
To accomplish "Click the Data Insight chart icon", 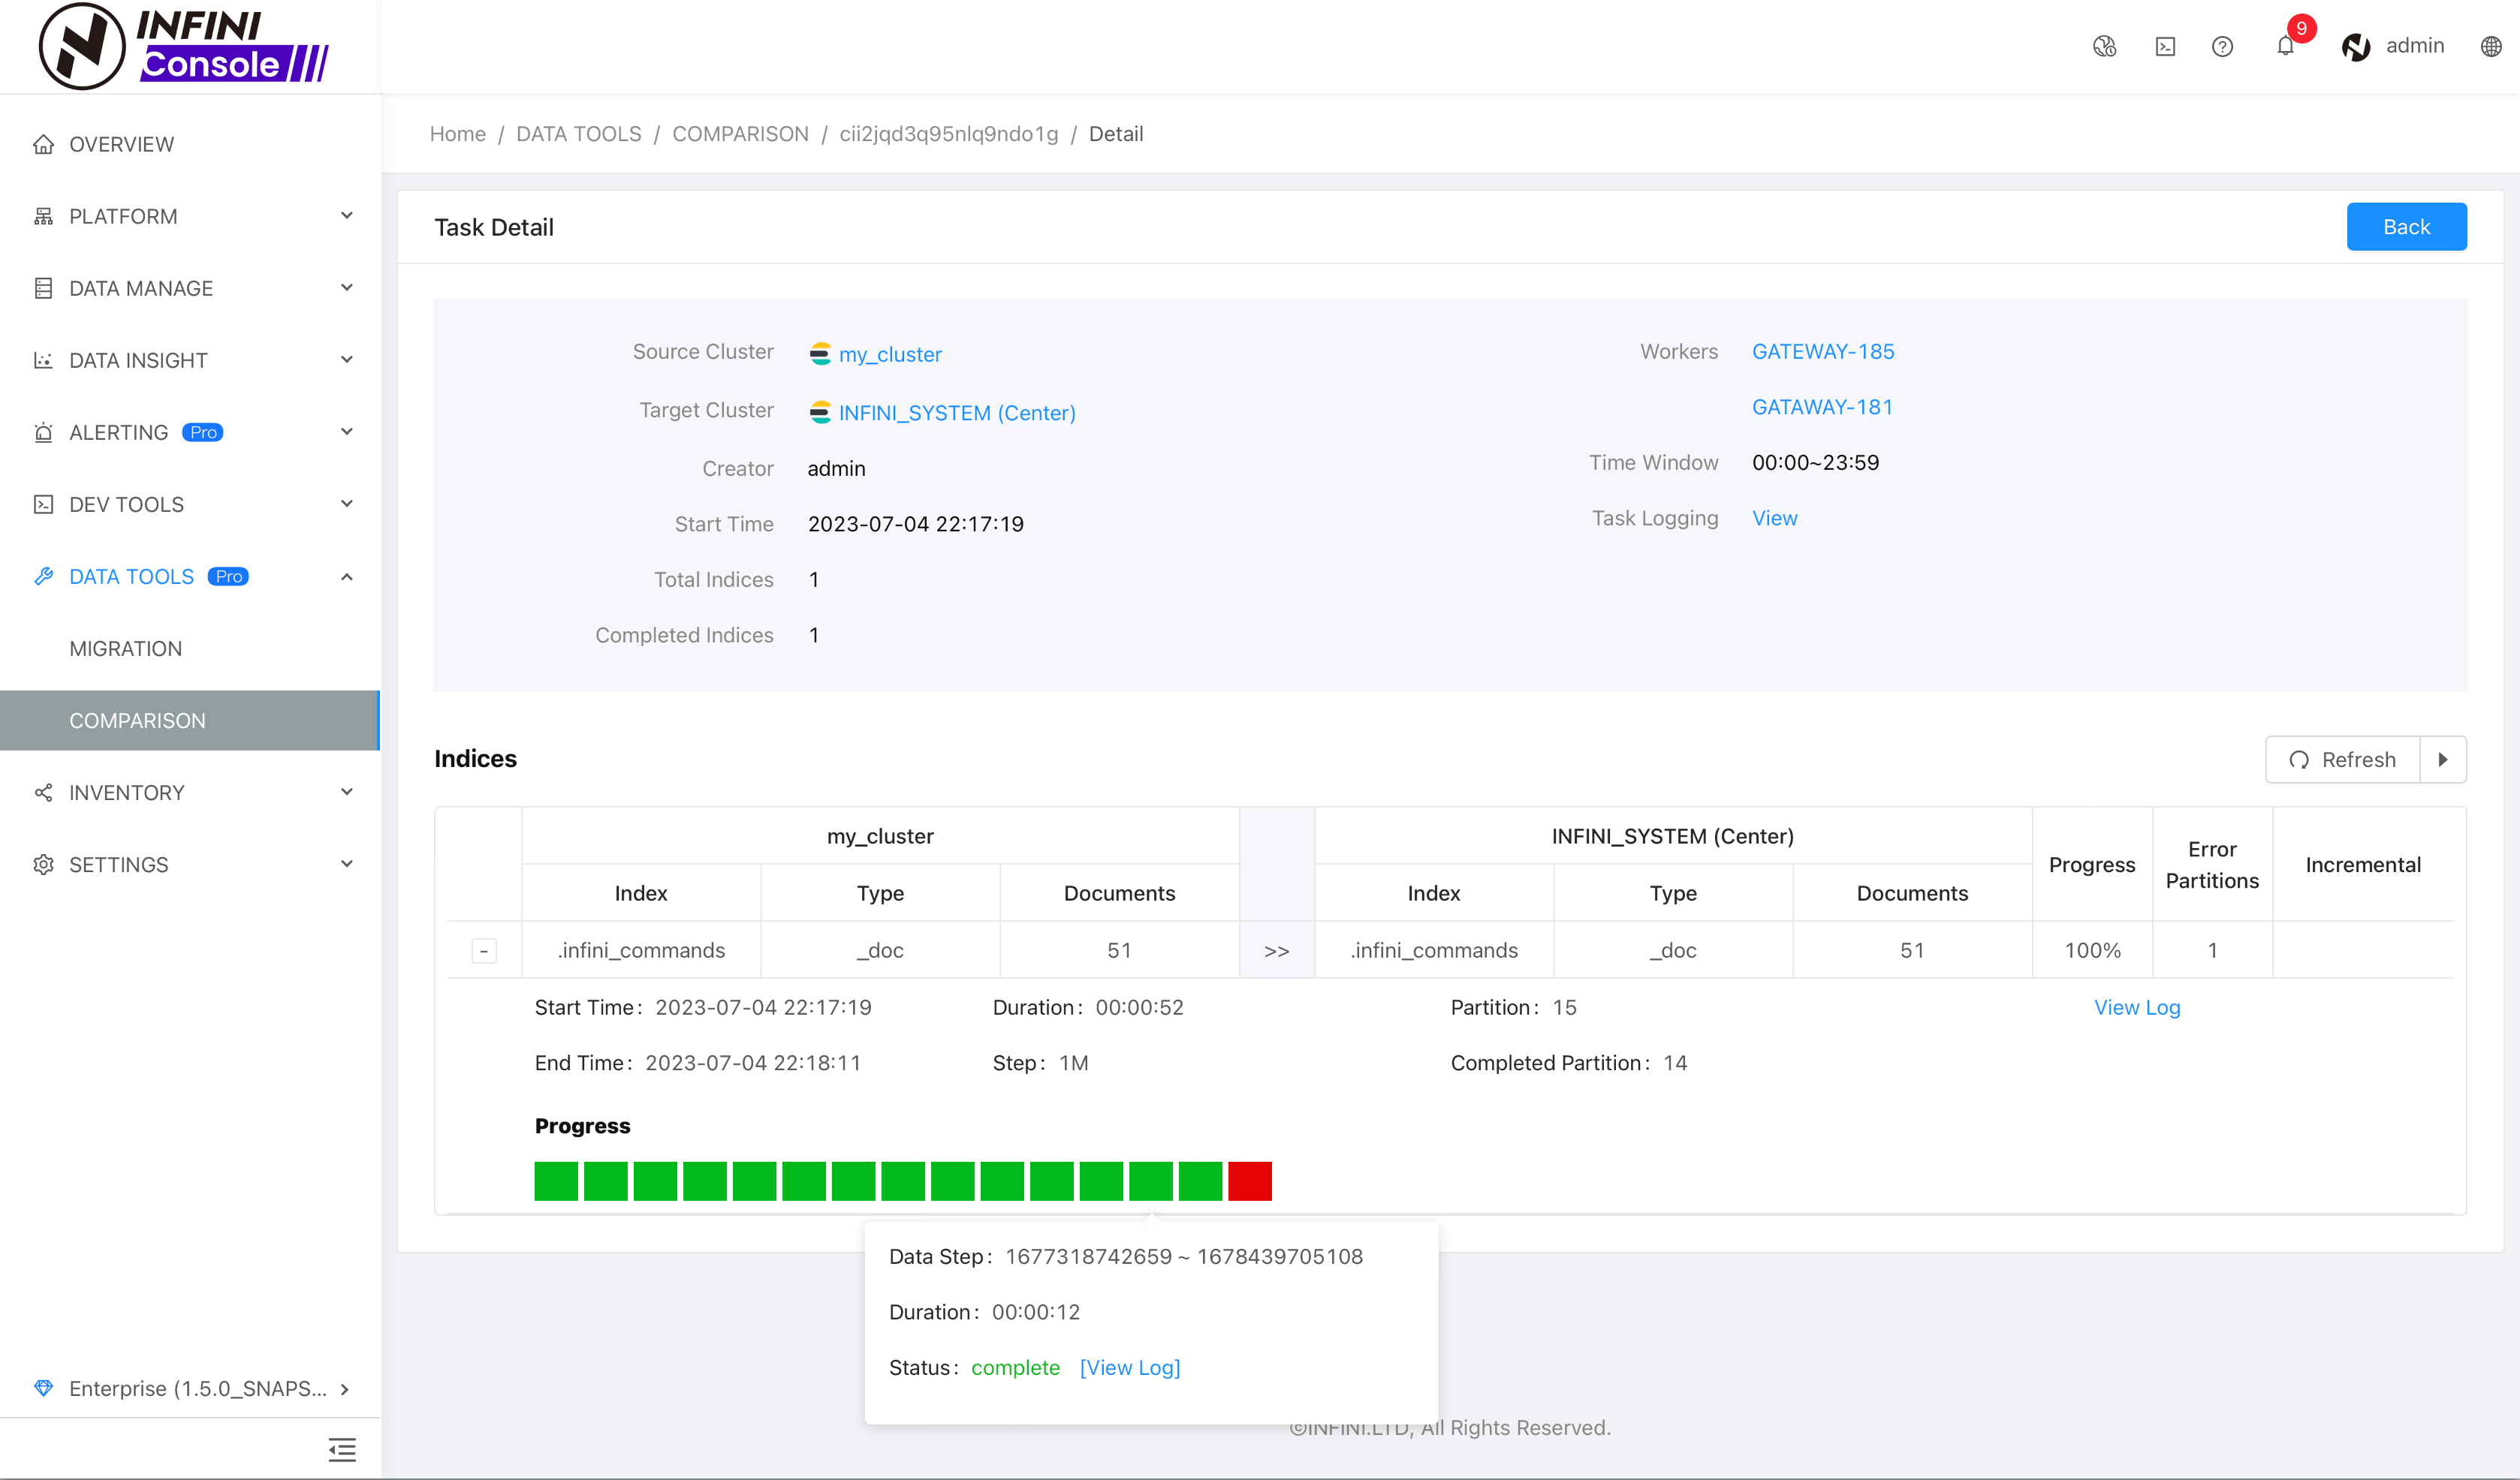I will point(43,359).
